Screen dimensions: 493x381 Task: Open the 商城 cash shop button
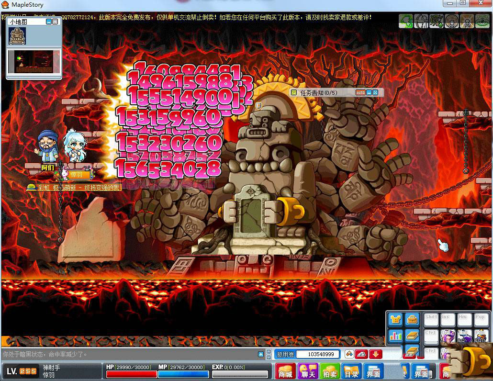click(x=285, y=371)
